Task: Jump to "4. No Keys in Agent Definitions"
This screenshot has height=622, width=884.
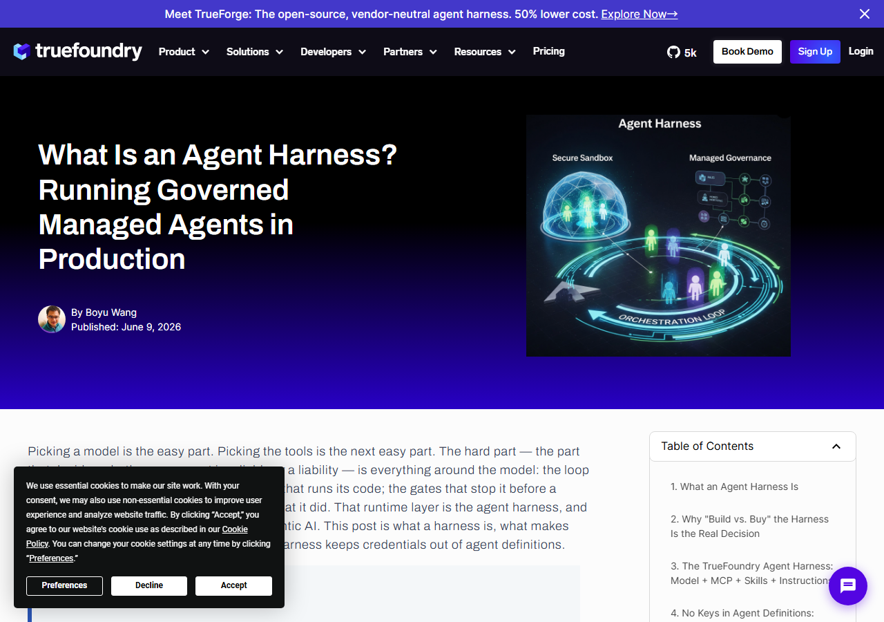Action: [x=742, y=613]
